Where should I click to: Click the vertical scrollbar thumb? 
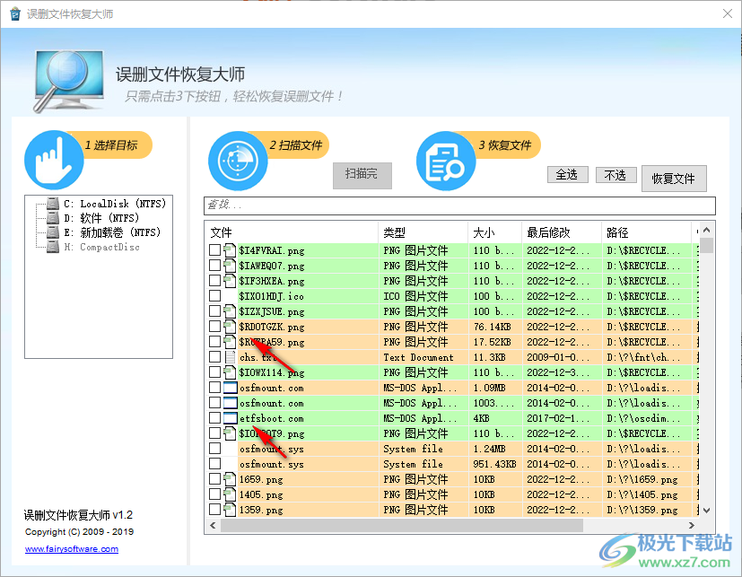706,245
